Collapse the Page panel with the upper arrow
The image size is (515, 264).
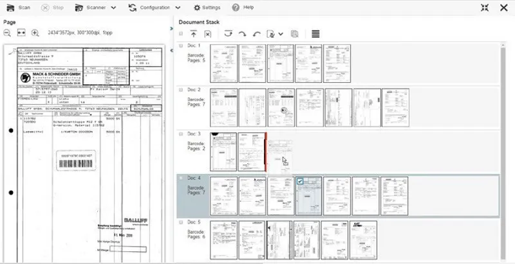pos(171,29)
